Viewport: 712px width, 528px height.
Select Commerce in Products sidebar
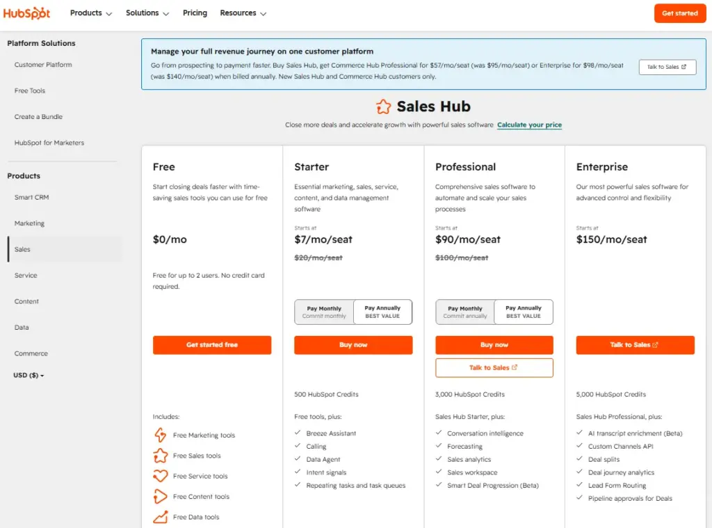click(31, 353)
